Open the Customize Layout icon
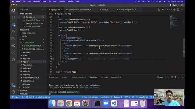 point(182,5)
